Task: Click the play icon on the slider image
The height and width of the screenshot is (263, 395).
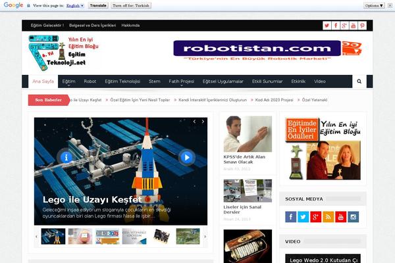Action: pos(187,158)
